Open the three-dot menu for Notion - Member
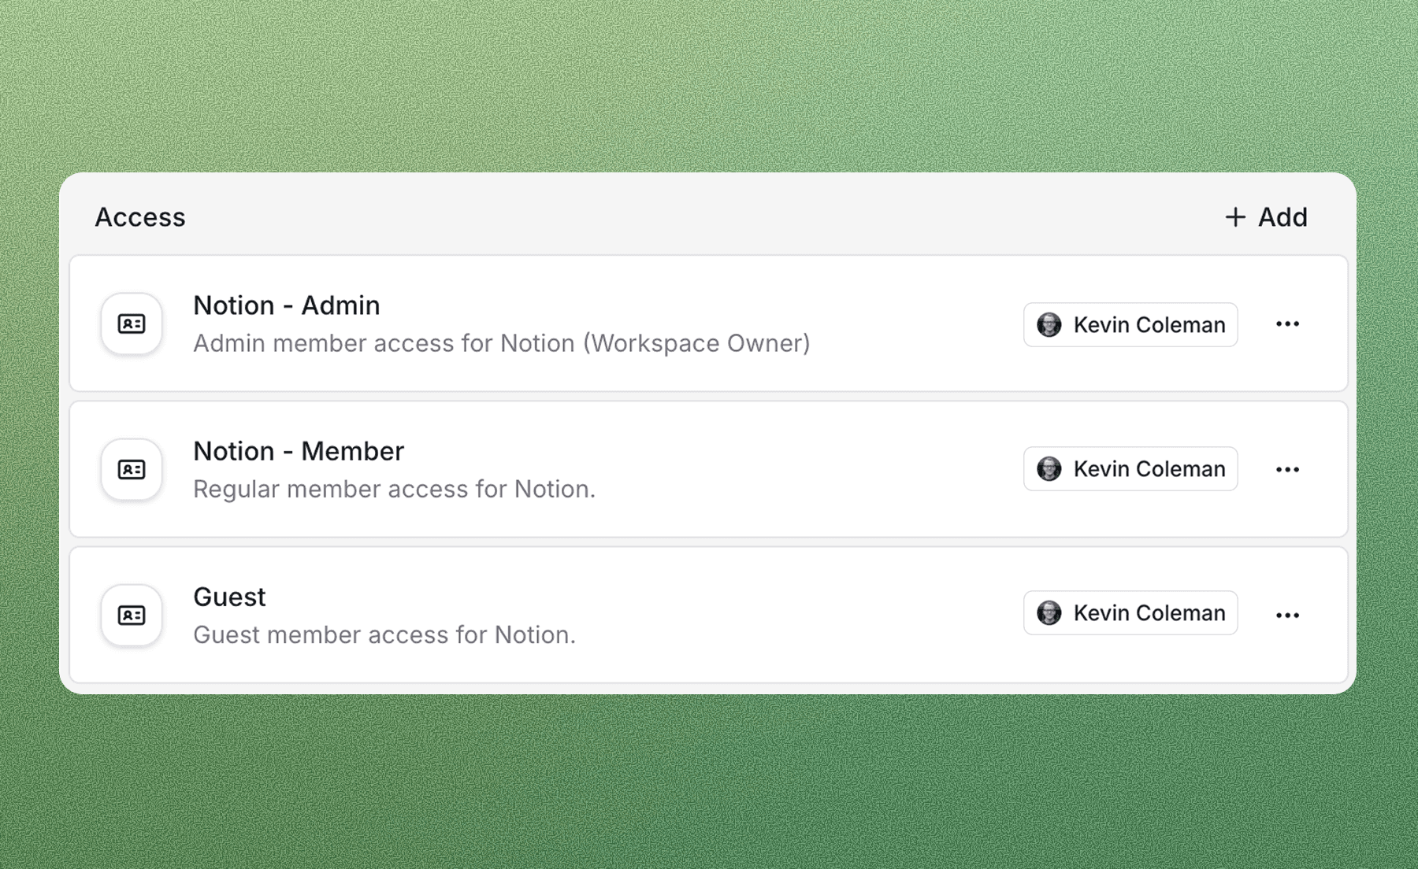Image resolution: width=1418 pixels, height=869 pixels. pos(1287,469)
